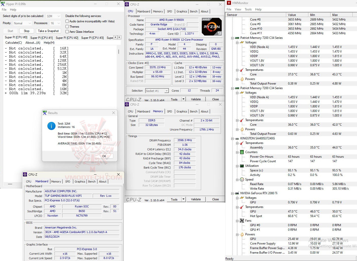Click the Ryzen 9 logo in CPU-Z

click(212, 26)
